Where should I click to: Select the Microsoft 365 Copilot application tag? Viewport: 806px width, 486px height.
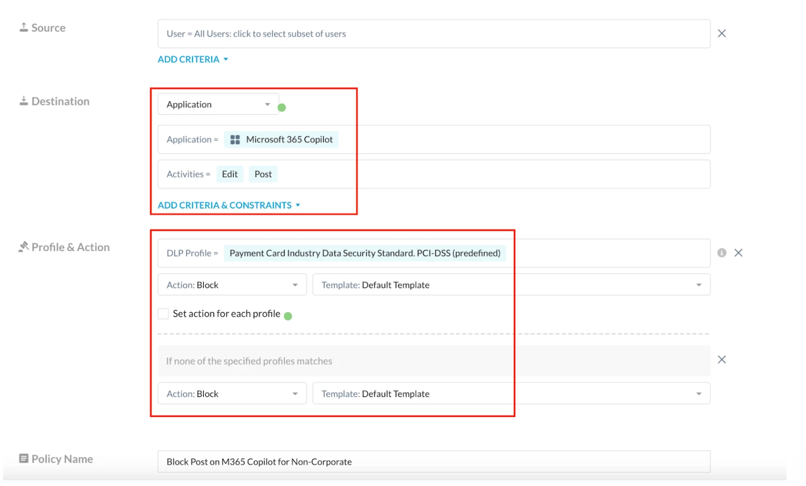pos(281,140)
